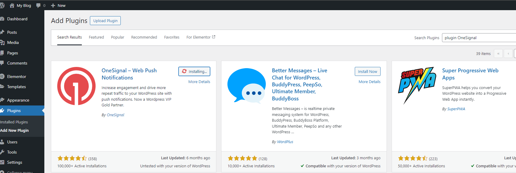Click the Elementor icon in sidebar
Image resolution: width=516 pixels, height=173 pixels.
(x=2, y=76)
